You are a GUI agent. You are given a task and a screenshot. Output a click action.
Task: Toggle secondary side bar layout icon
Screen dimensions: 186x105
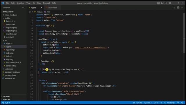click(166, 3)
